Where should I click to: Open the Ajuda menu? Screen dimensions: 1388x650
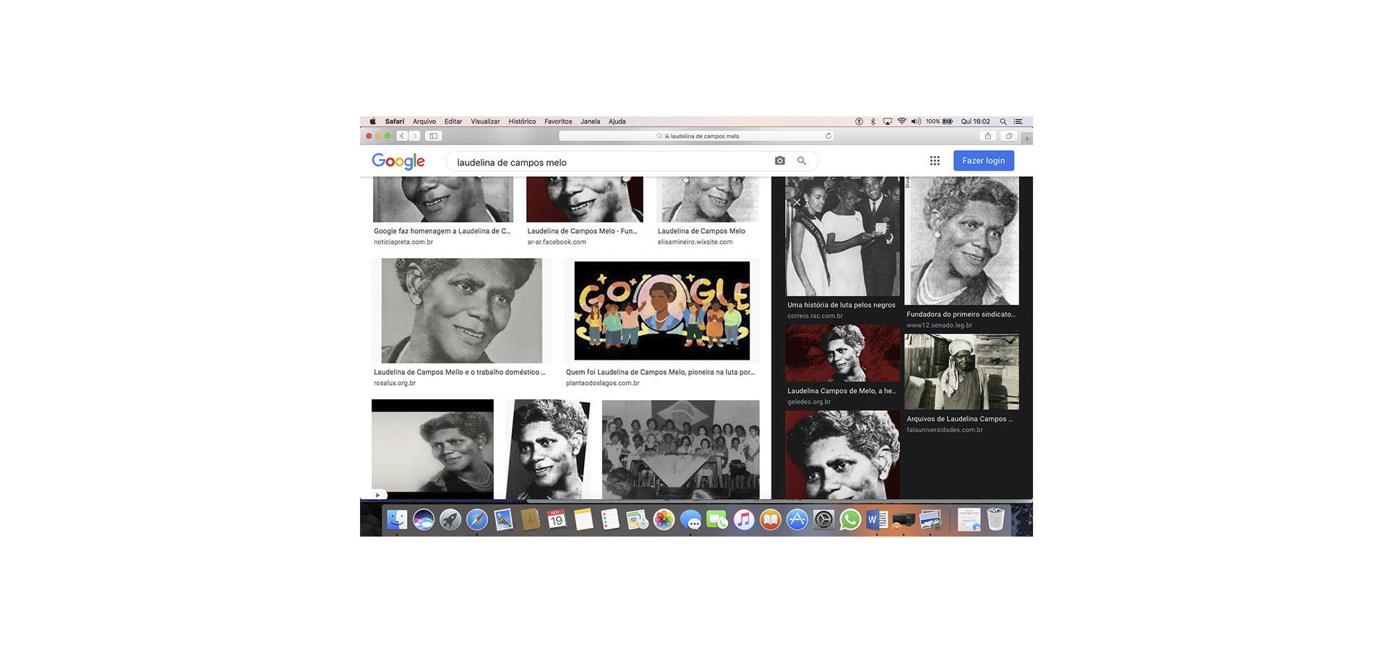click(617, 121)
